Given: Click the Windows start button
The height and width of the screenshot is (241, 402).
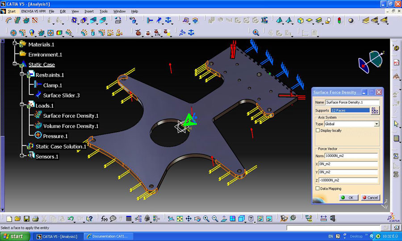Looking at the screenshot, I should click(15, 237).
